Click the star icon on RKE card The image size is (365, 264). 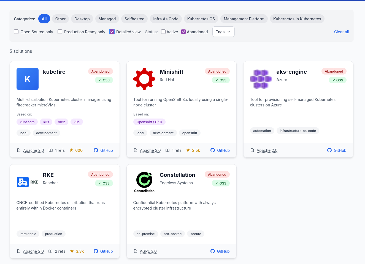72,251
